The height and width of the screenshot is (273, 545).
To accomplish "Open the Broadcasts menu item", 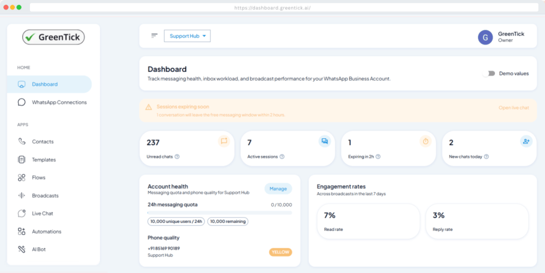I will pos(49,196).
